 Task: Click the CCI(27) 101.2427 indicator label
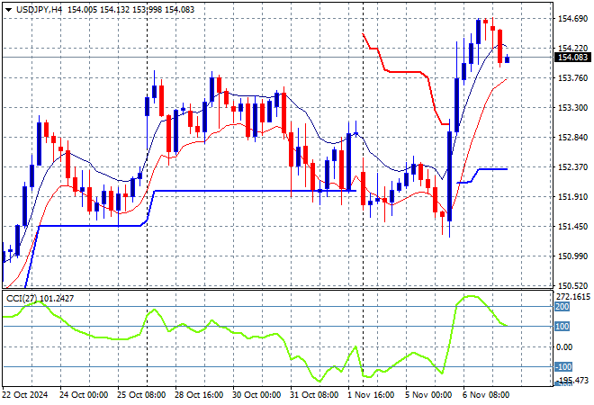40,299
